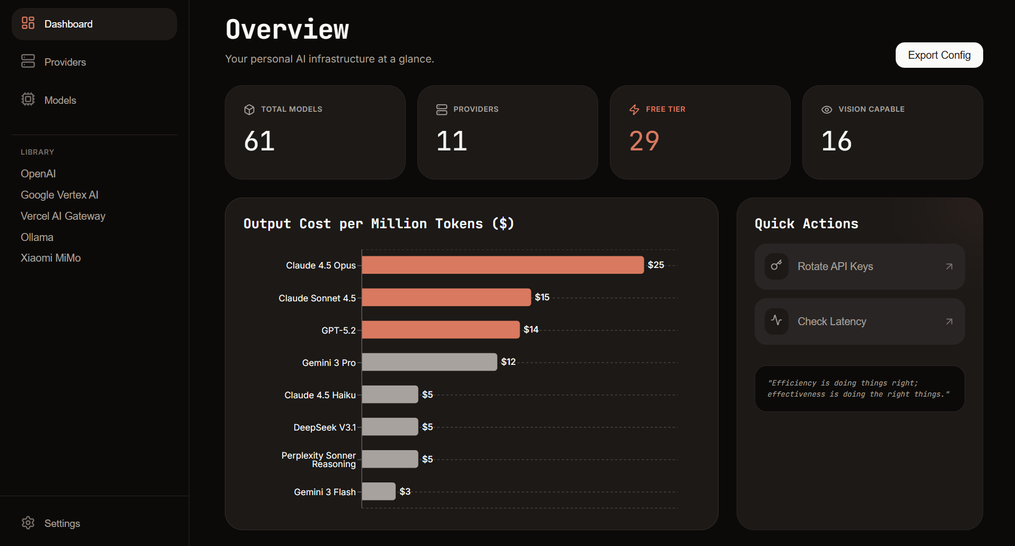Select Xiaomi MiMo in the library list
This screenshot has width=1015, height=546.
[x=50, y=258]
